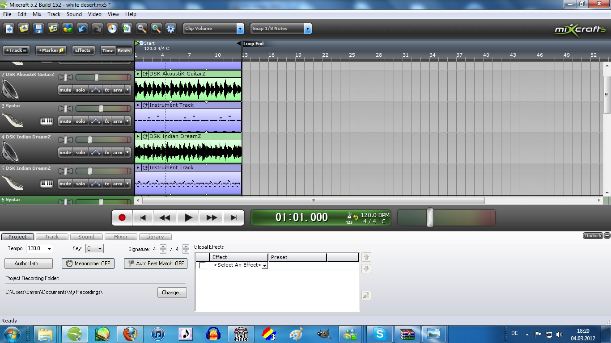
Task: Click the +Track button
Action: [17, 50]
